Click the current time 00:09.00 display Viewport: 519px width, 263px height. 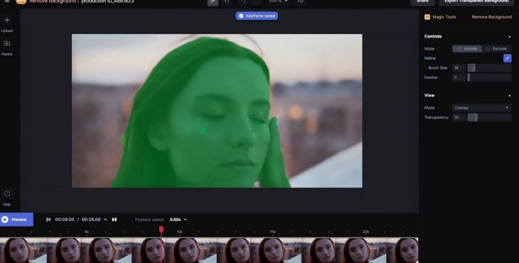pyautogui.click(x=65, y=220)
